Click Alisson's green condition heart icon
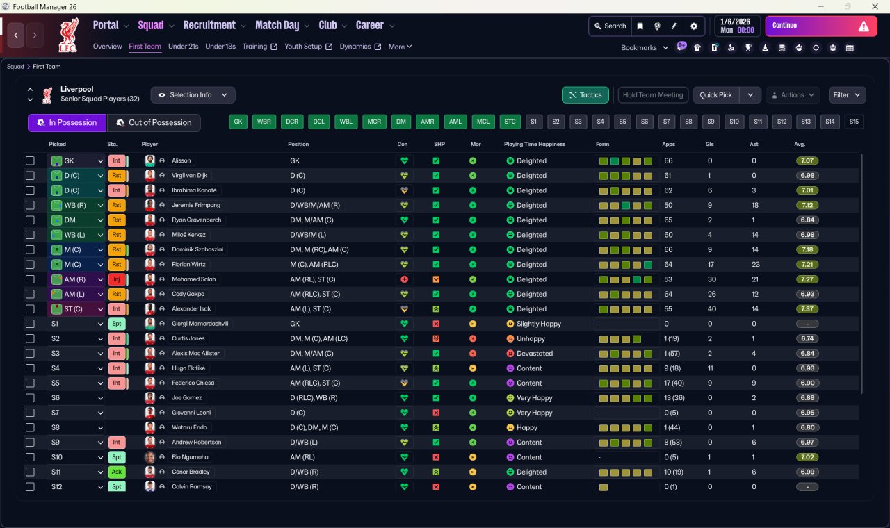The image size is (890, 528). point(404,160)
